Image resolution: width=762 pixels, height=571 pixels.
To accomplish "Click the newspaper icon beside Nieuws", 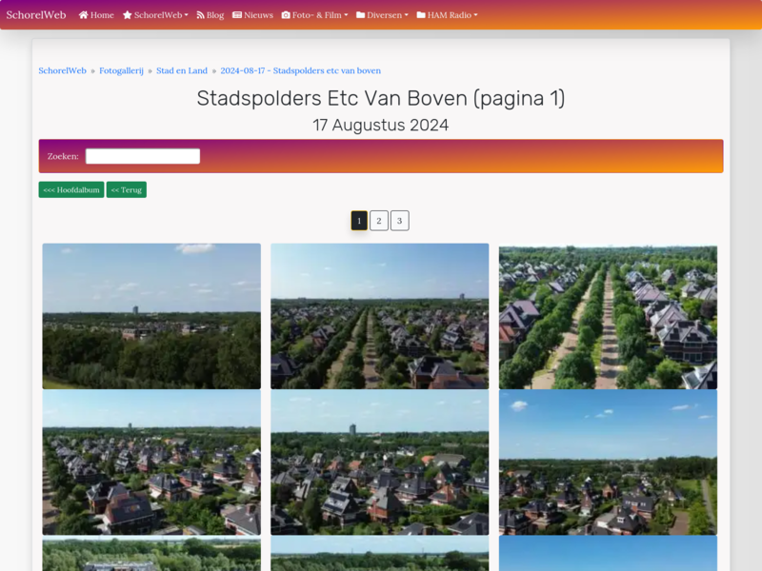I will pyautogui.click(x=237, y=15).
